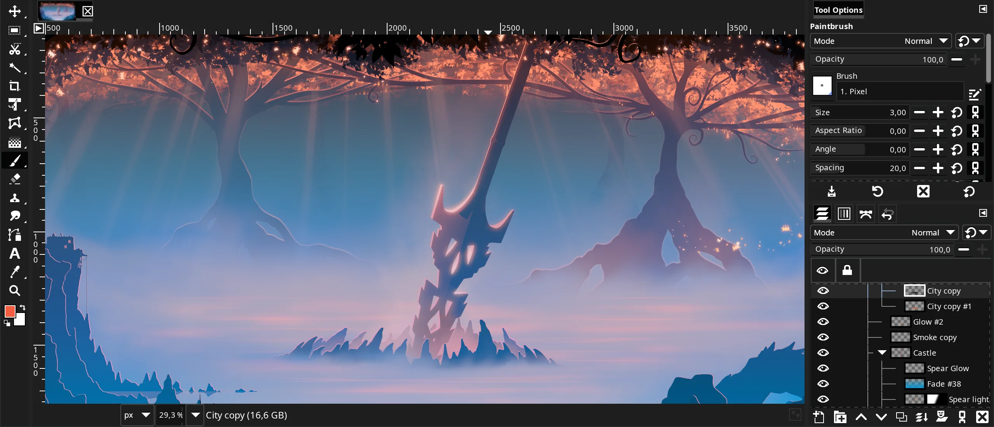994x427 pixels.
Task: Open Tool Options panel menu
Action: point(983,9)
